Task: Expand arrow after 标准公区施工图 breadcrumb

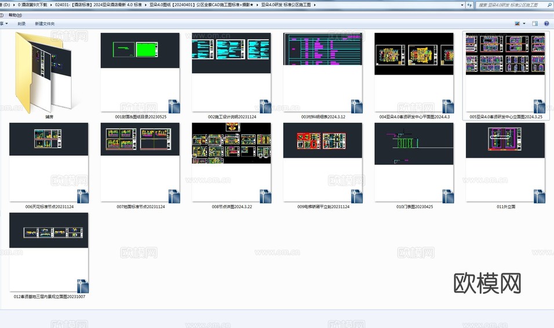Action: point(315,5)
